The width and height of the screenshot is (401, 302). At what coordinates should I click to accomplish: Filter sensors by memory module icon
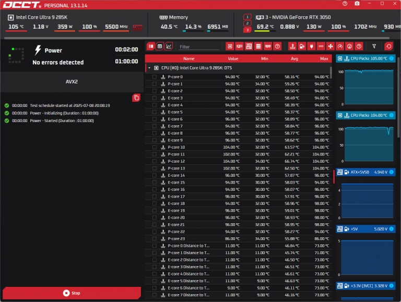click(x=268, y=46)
